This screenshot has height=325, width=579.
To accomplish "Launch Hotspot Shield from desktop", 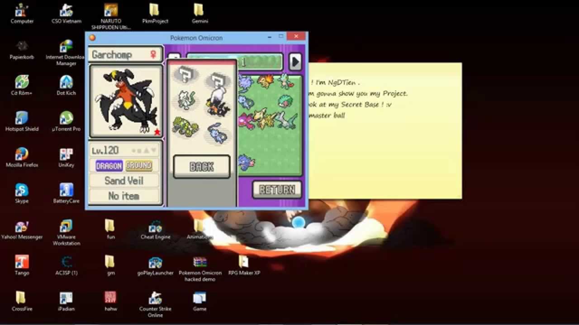I will [22, 121].
